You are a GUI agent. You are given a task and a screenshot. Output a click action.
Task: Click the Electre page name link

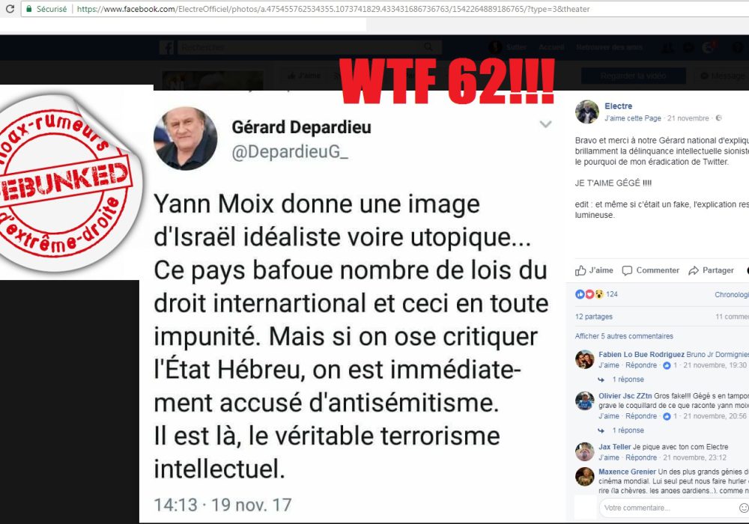618,106
